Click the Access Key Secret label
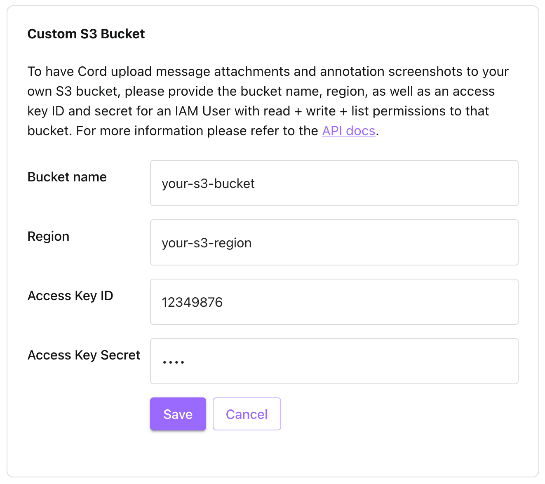 tap(84, 355)
